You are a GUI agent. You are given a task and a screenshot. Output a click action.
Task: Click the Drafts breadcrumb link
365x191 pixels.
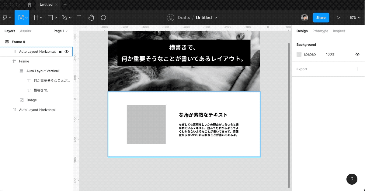tap(184, 18)
